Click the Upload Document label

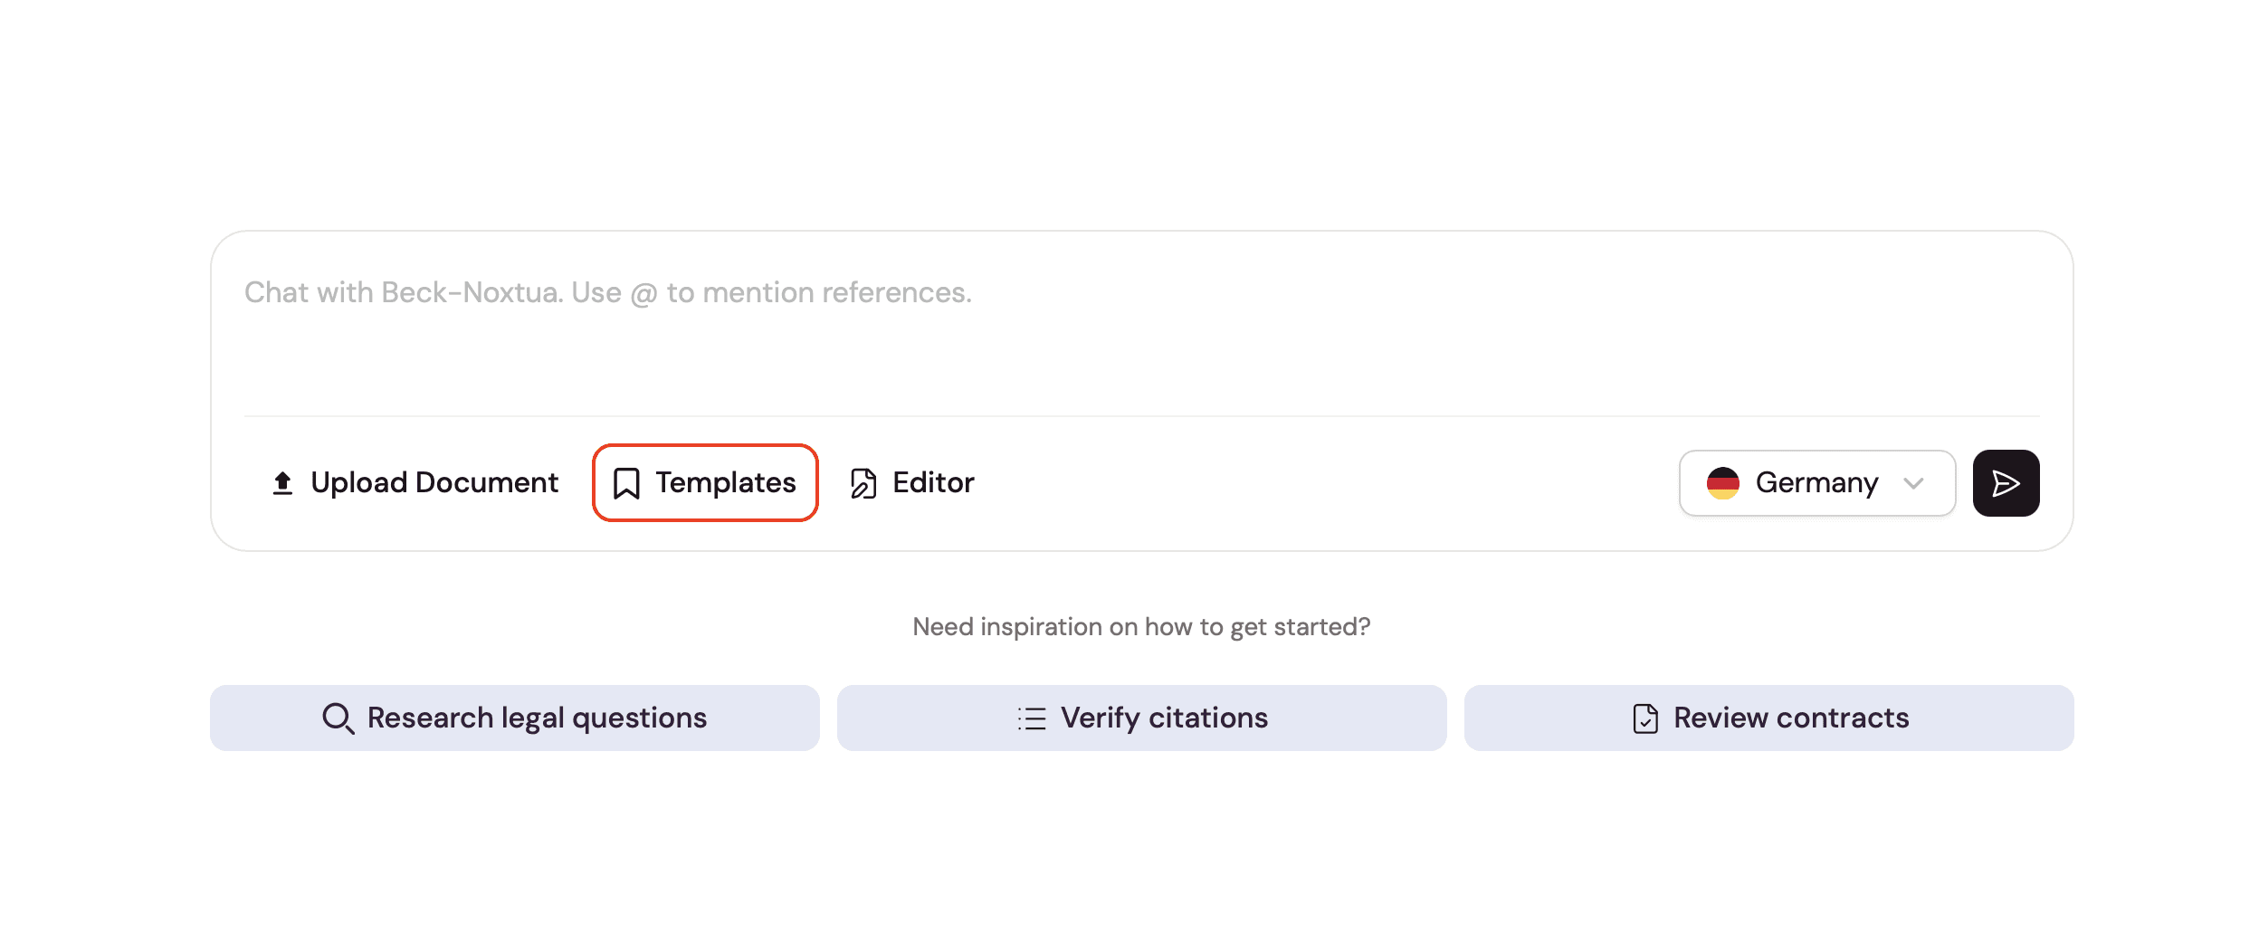click(x=434, y=483)
